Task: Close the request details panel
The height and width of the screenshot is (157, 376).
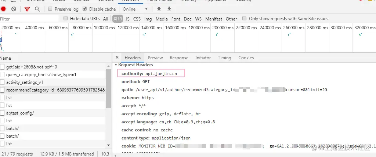Action: click(117, 57)
